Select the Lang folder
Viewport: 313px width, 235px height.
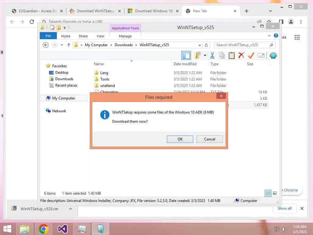(104, 73)
